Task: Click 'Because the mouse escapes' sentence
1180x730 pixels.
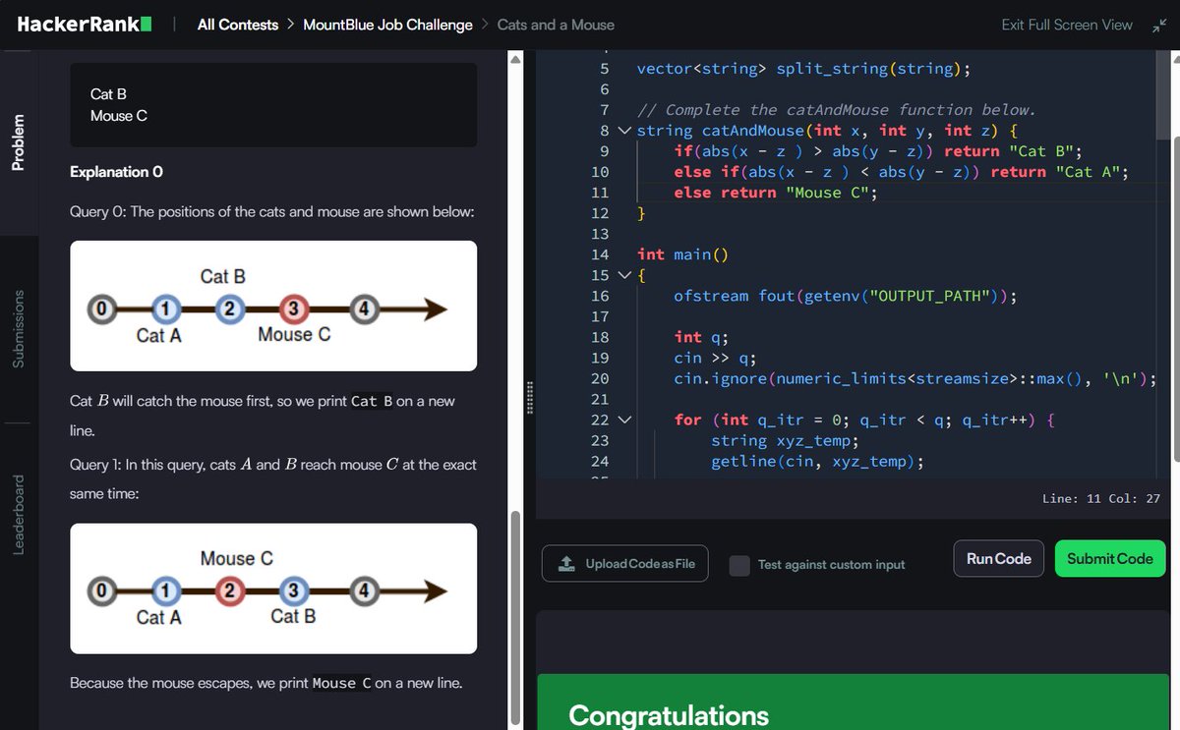Action: pos(265,683)
